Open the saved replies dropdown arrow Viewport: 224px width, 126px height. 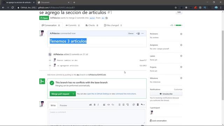coord(142,105)
